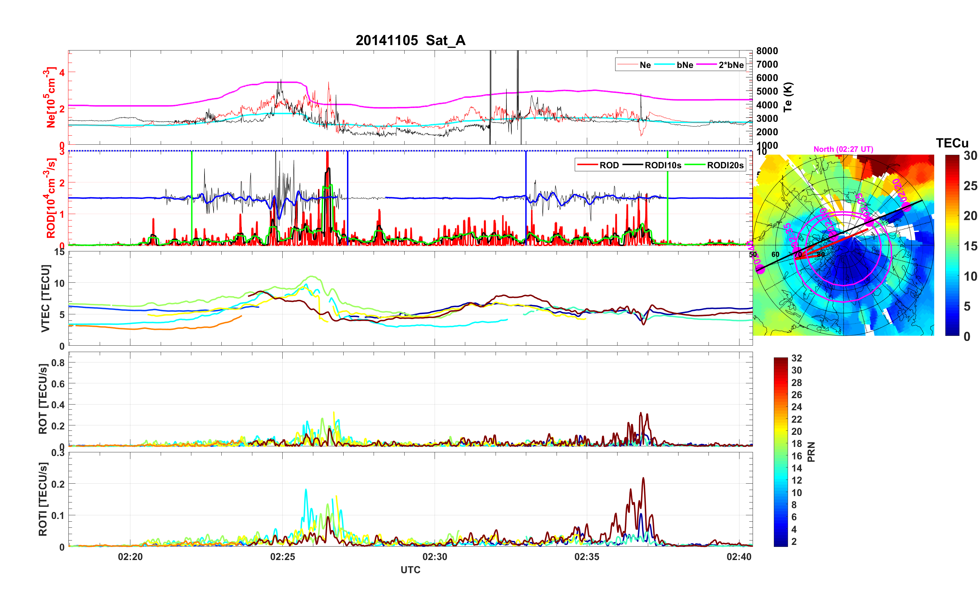Select the ROD red legend entry
The image size is (978, 591).
coord(609,165)
